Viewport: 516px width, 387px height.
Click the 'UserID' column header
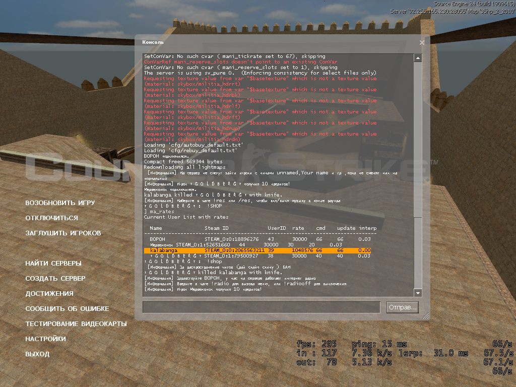point(277,228)
